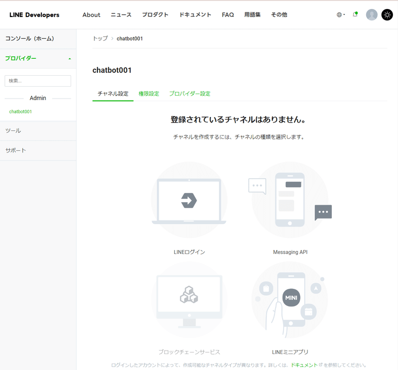Open the ツール sidebar section
Screen dimensions: 398x370
click(x=38, y=130)
